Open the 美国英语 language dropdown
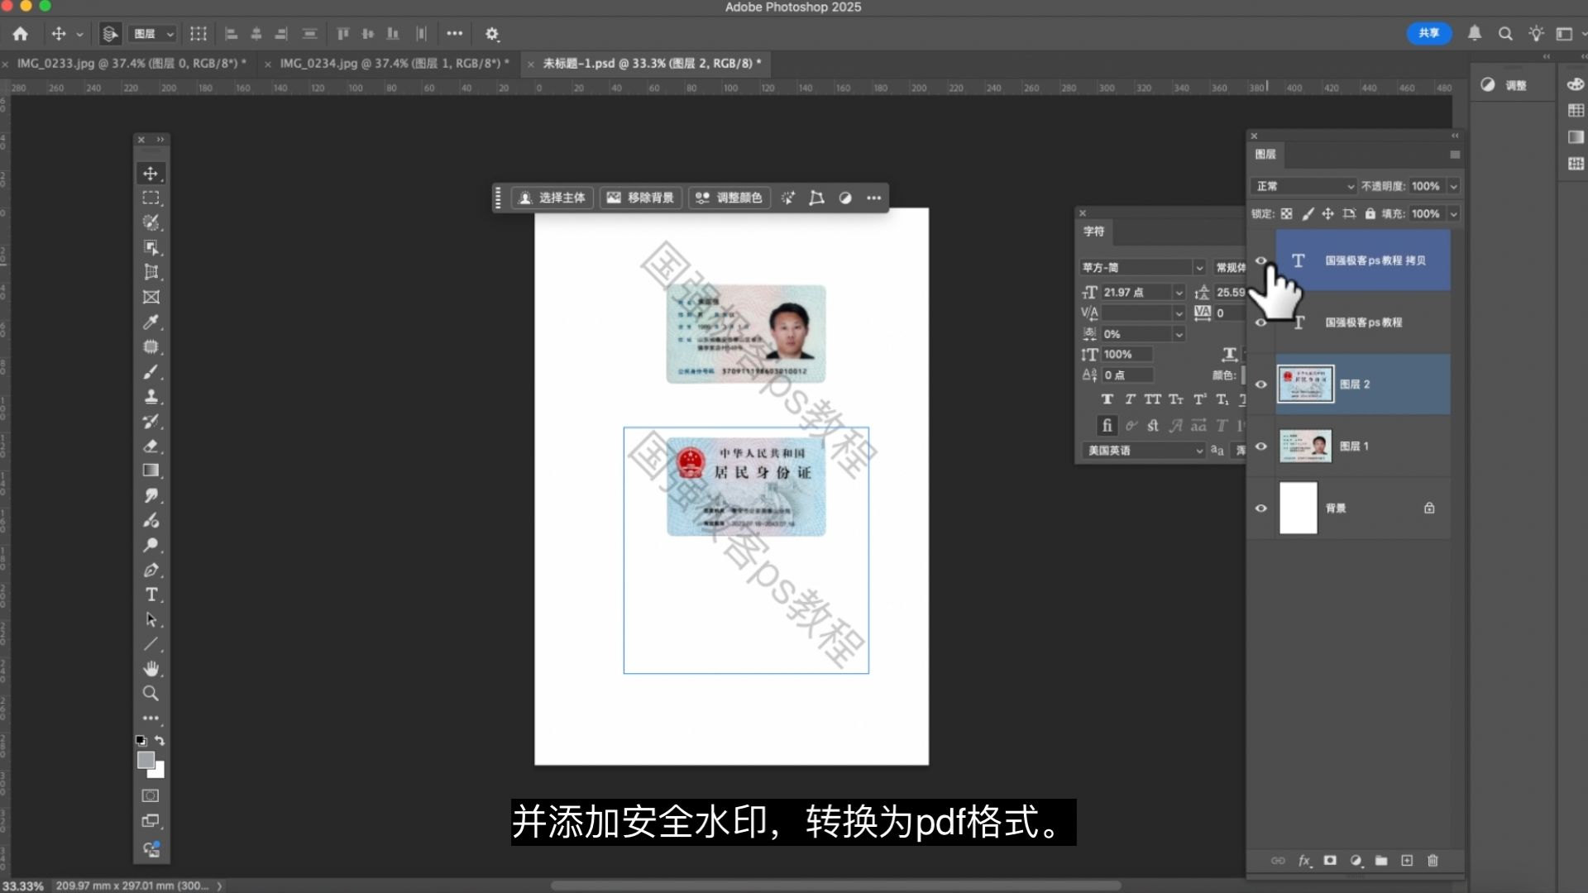Viewport: 1588px width, 893px height. tap(1144, 451)
